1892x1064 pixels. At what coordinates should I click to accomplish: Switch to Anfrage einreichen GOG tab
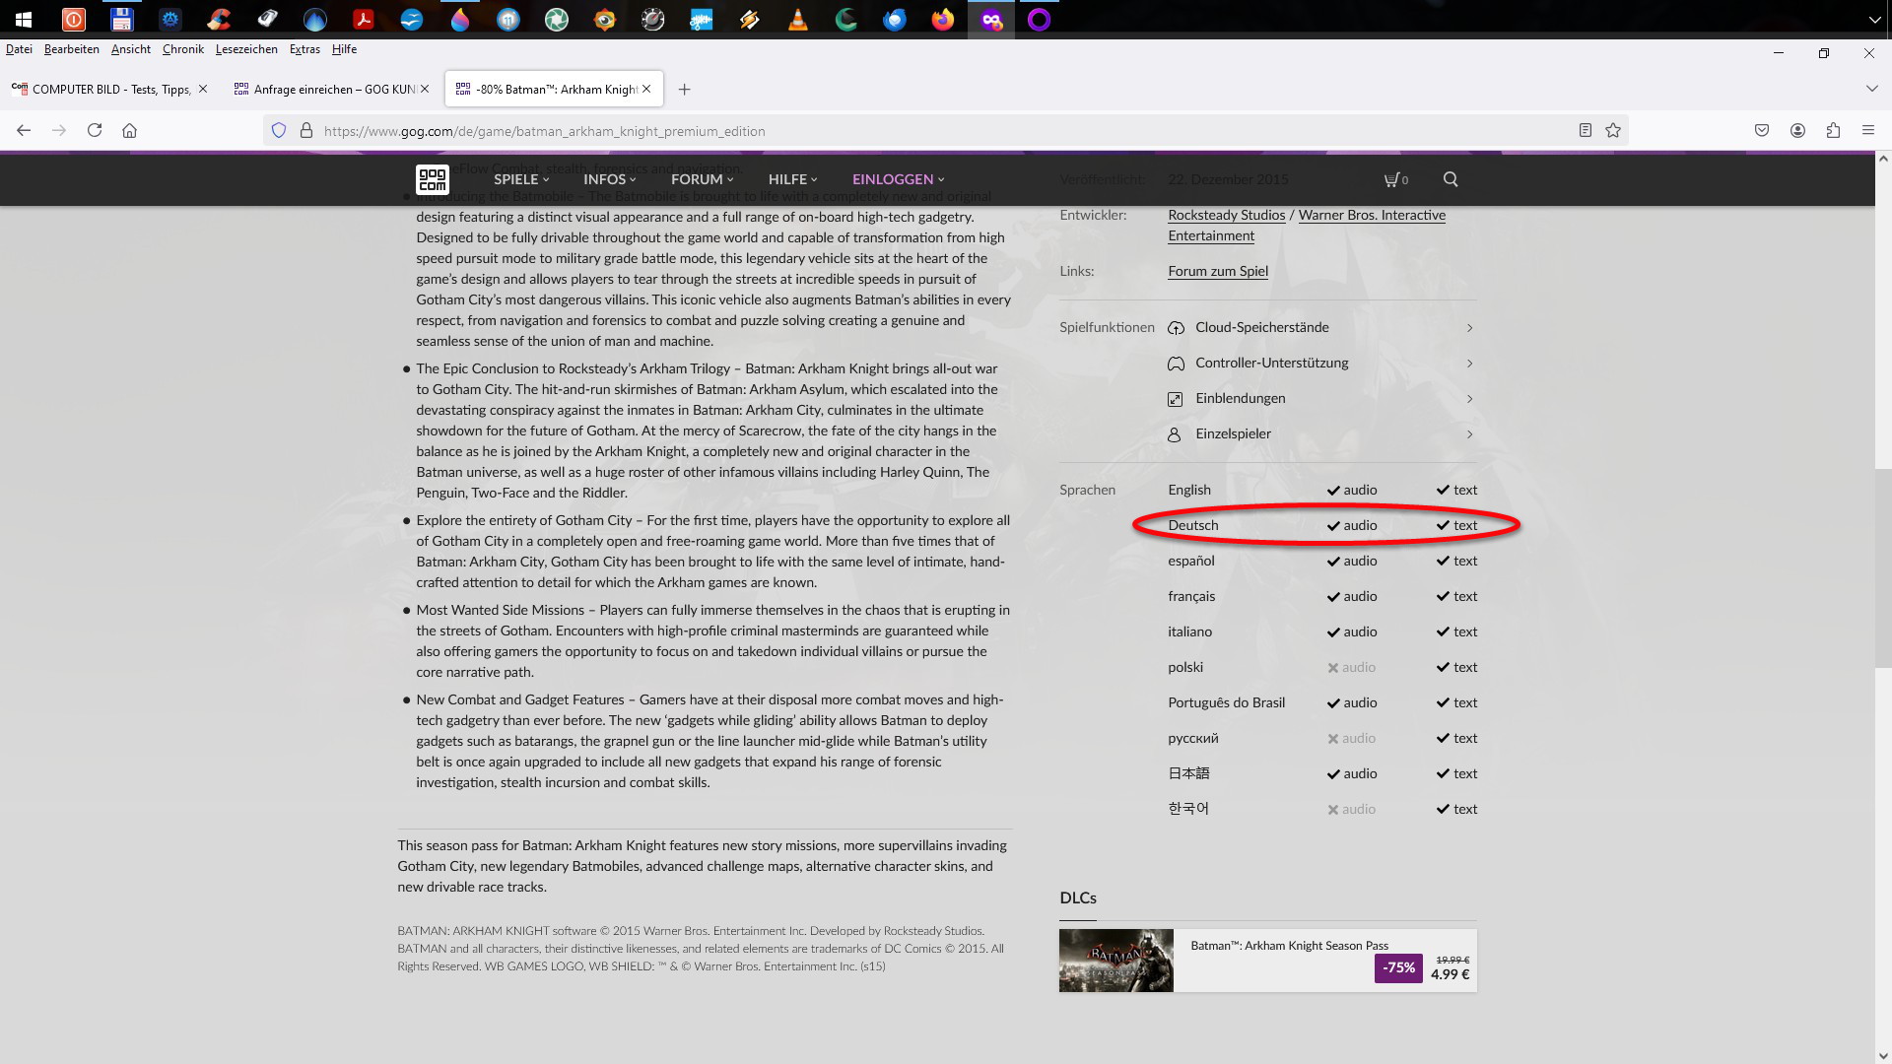tap(331, 89)
